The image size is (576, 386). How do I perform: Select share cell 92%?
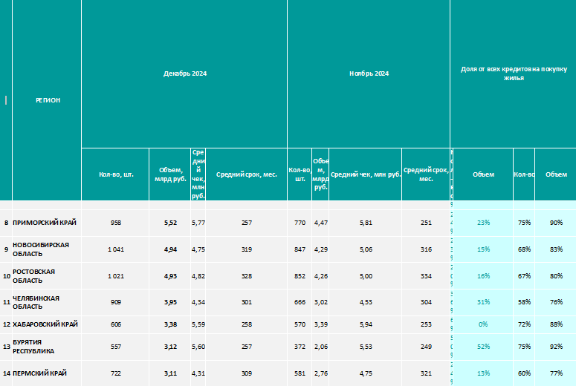(556, 347)
